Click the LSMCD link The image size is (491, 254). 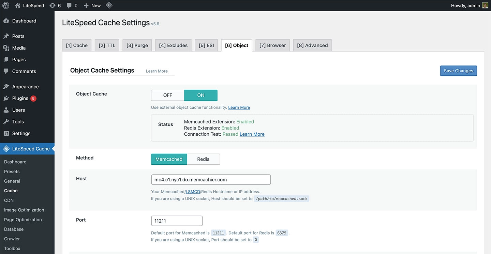click(x=193, y=192)
